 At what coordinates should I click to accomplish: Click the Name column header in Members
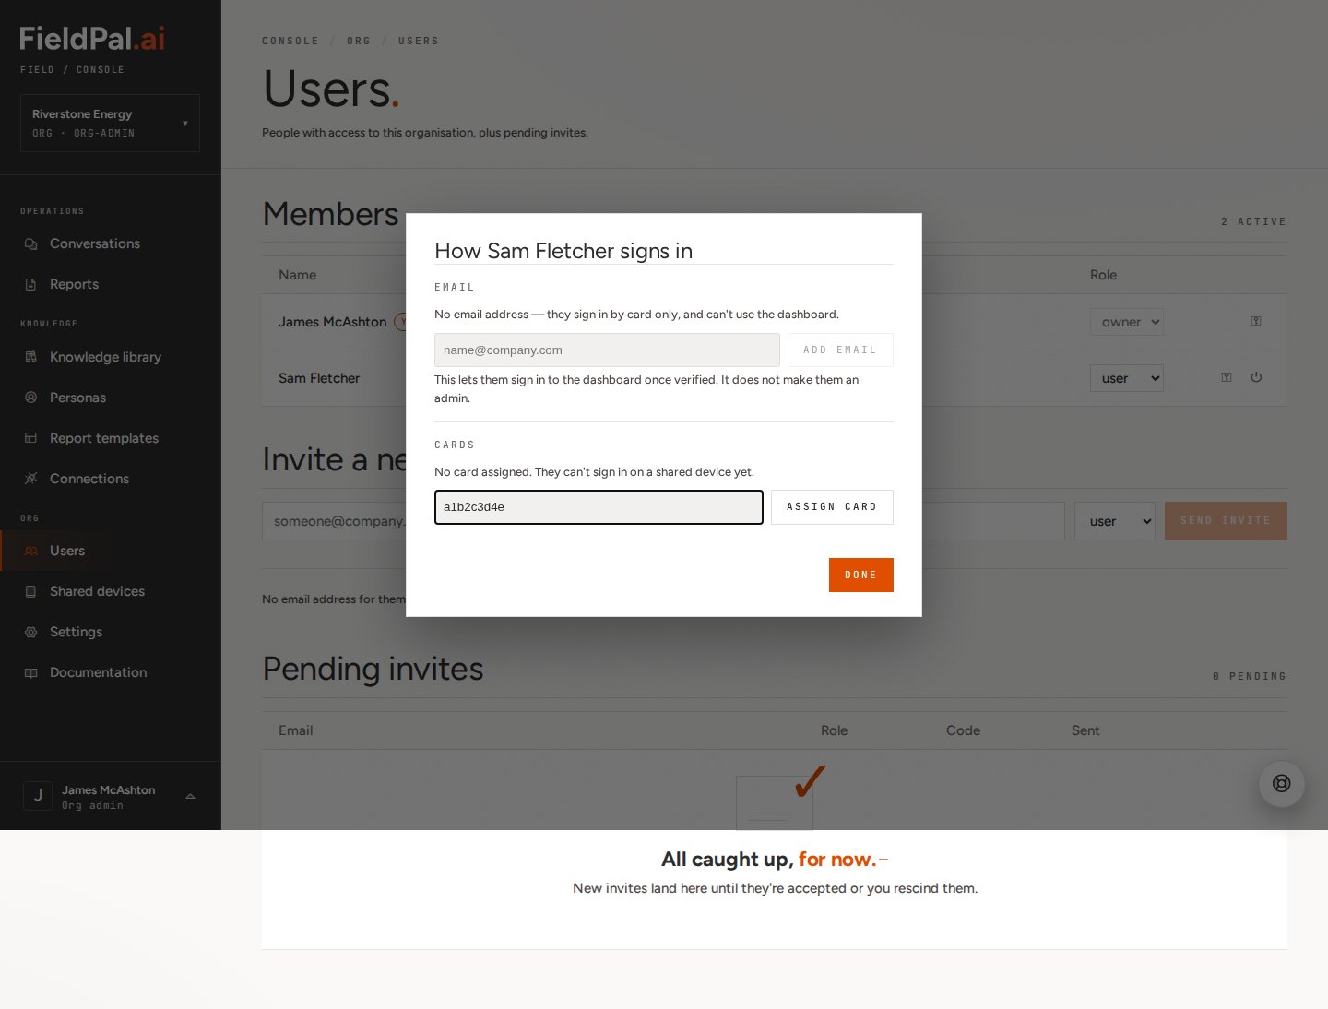click(x=297, y=275)
